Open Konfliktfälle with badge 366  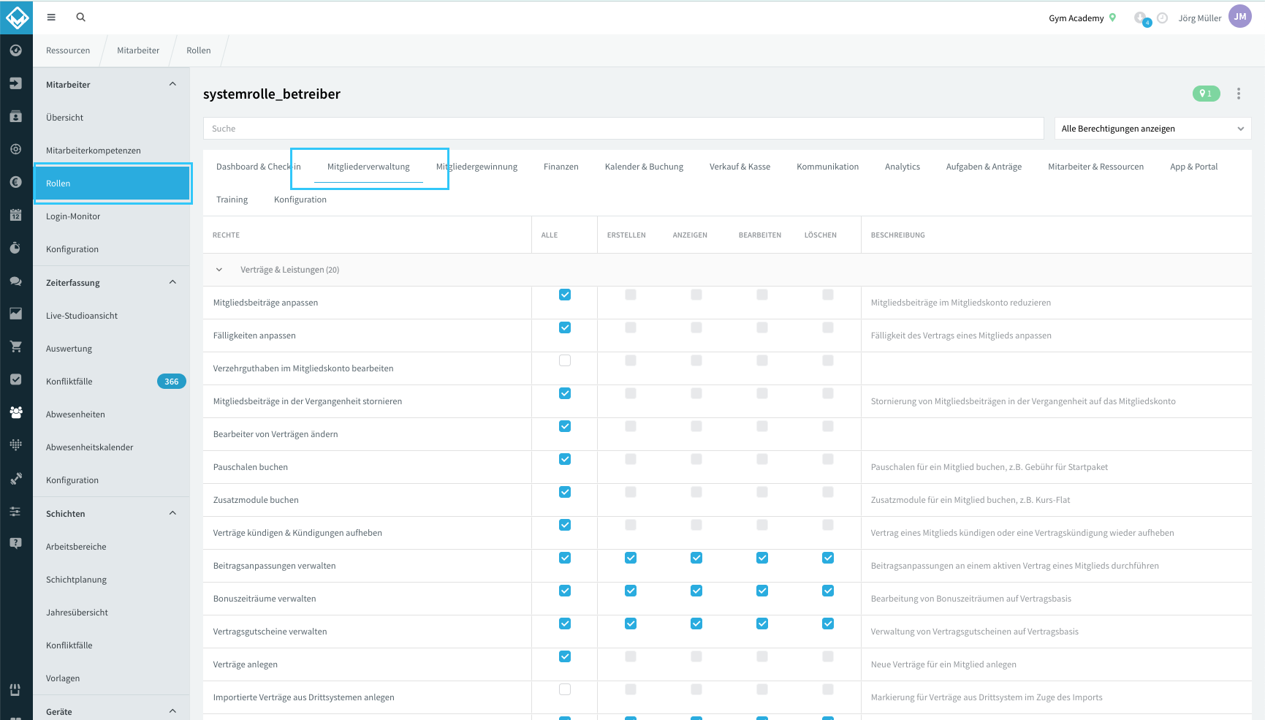pyautogui.click(x=112, y=382)
